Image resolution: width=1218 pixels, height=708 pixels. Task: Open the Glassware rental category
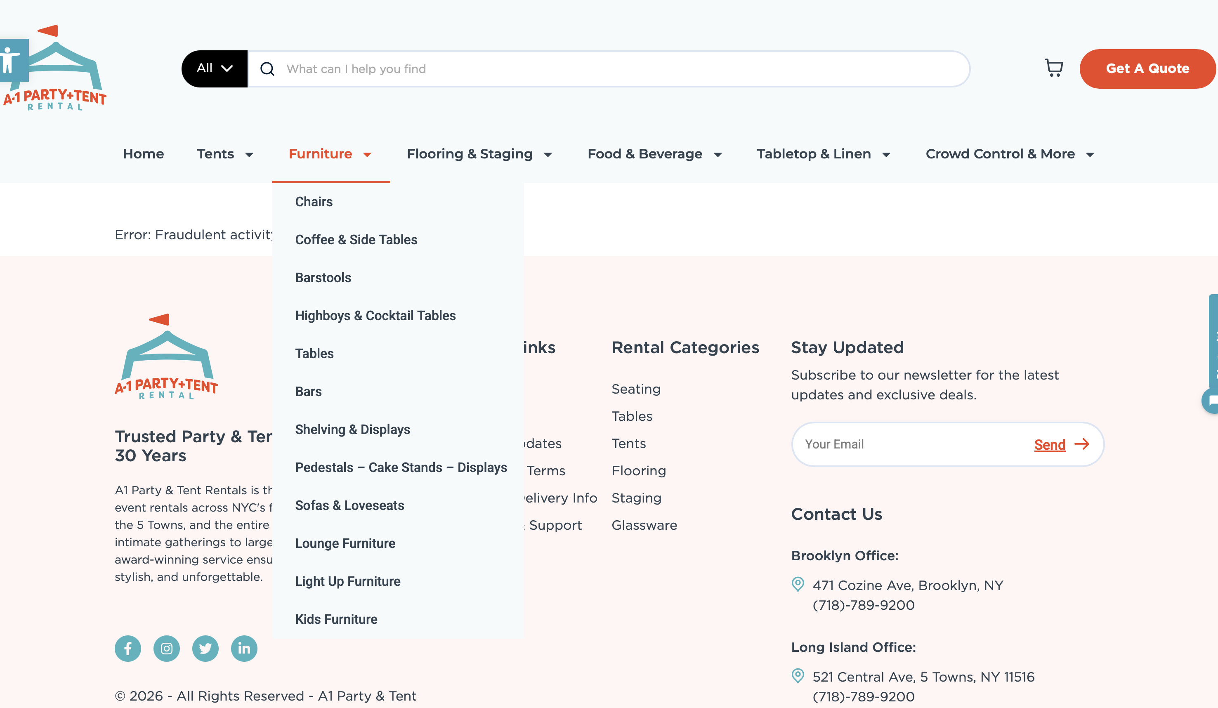coord(644,525)
